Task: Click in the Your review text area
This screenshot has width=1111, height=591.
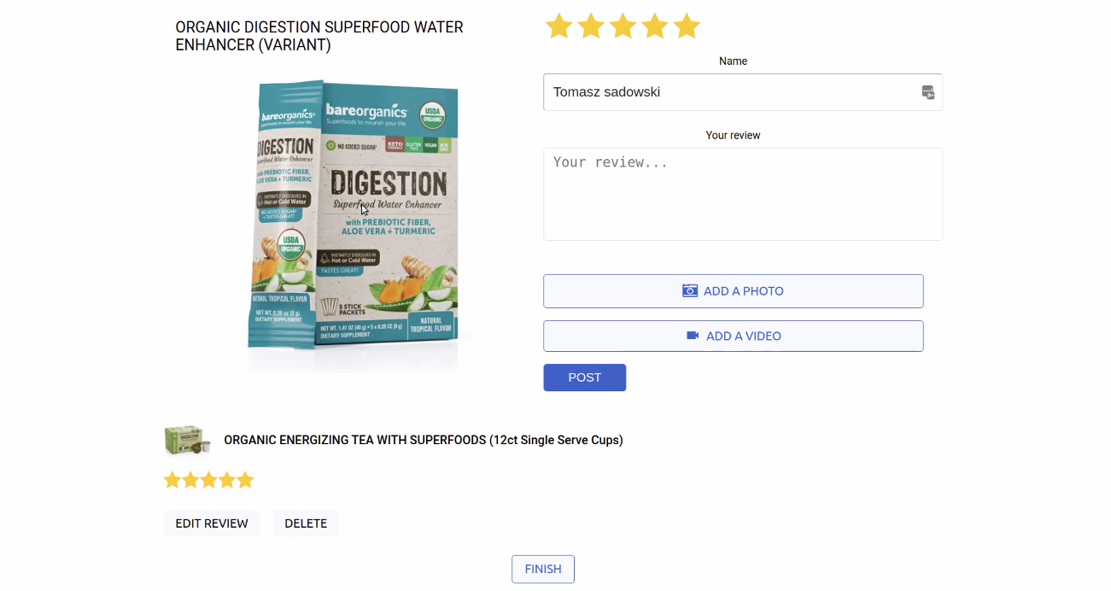Action: tap(742, 194)
